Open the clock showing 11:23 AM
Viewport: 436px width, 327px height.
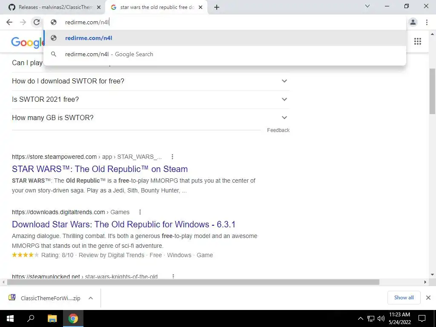[x=399, y=318]
